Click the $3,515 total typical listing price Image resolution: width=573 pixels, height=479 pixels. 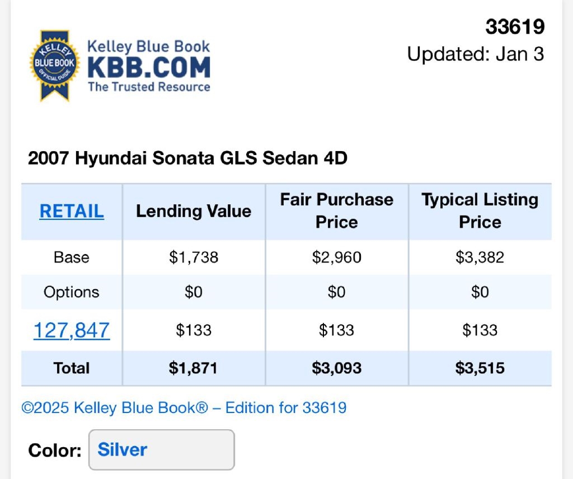pos(480,368)
